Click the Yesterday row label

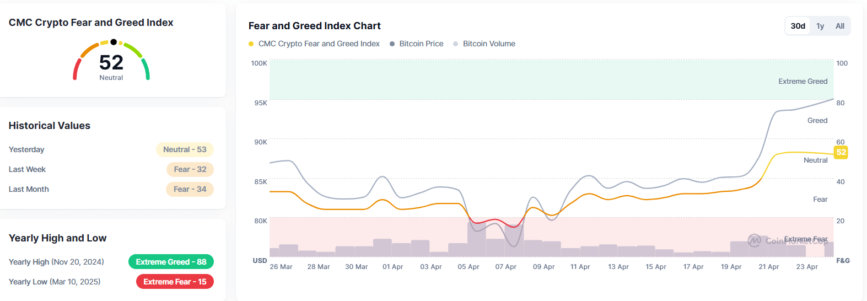pos(26,149)
